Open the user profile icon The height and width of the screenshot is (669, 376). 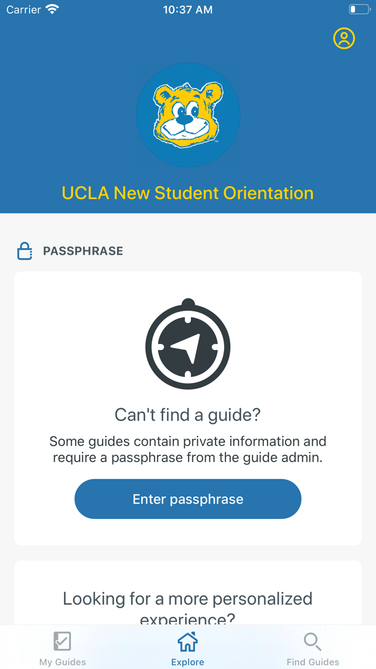(344, 38)
